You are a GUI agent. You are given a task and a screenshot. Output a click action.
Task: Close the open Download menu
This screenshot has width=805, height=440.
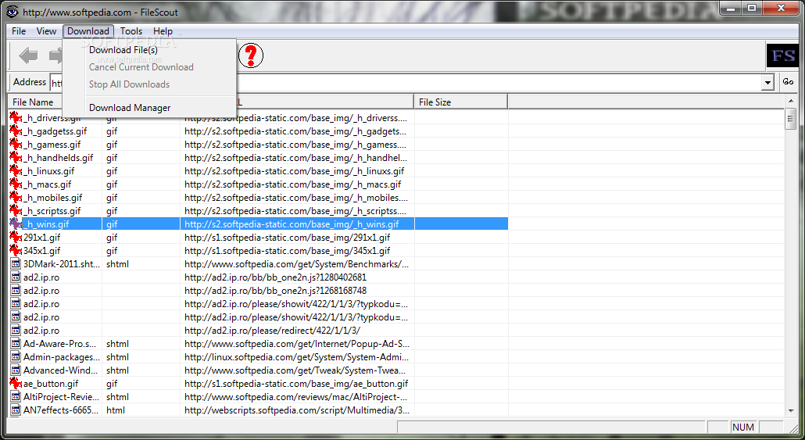88,31
